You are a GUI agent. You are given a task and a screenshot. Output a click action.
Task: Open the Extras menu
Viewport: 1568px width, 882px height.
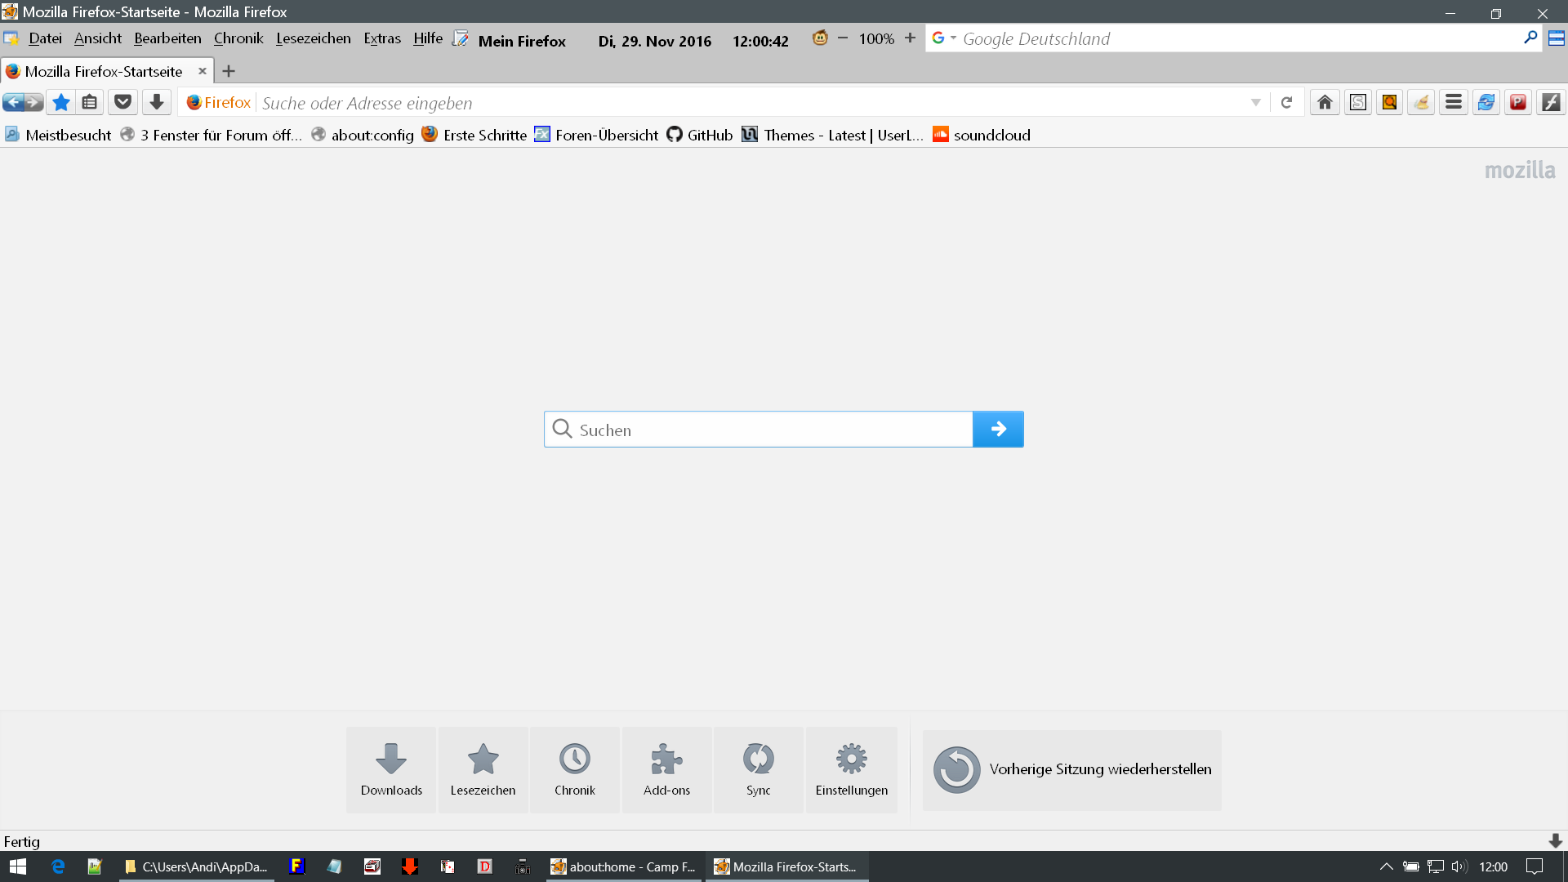click(382, 38)
